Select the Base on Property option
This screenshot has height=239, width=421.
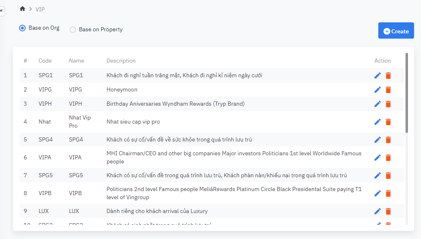(x=73, y=30)
